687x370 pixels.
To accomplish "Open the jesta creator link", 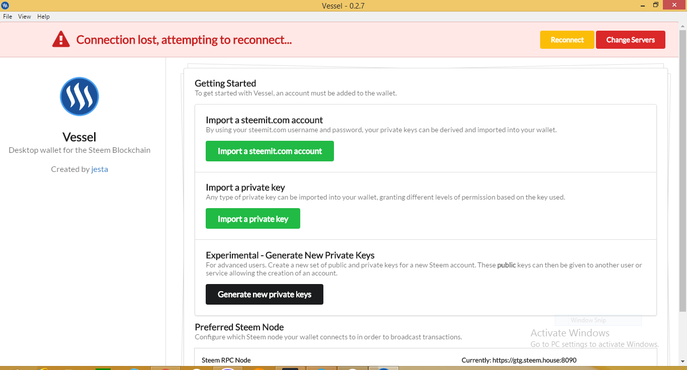I will click(x=100, y=169).
